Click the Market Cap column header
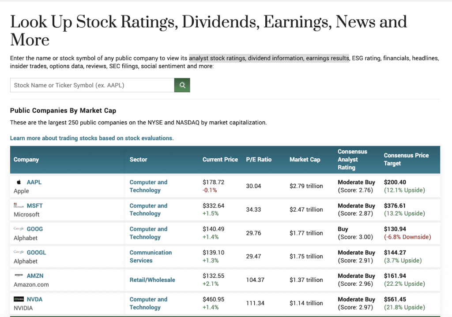 [x=305, y=160]
